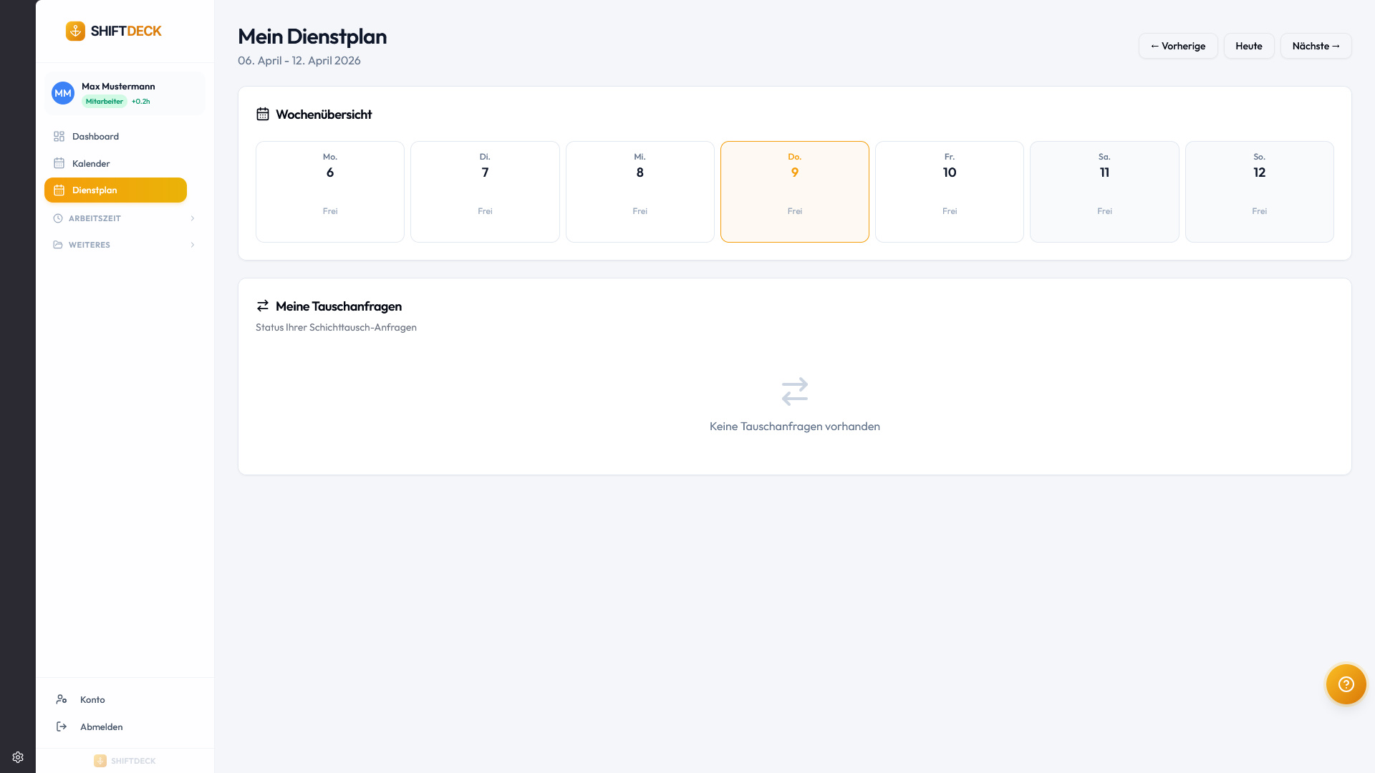Screen dimensions: 1375x773
Task: Click the Wochenübersicht calendar icon
Action: [x=263, y=115]
